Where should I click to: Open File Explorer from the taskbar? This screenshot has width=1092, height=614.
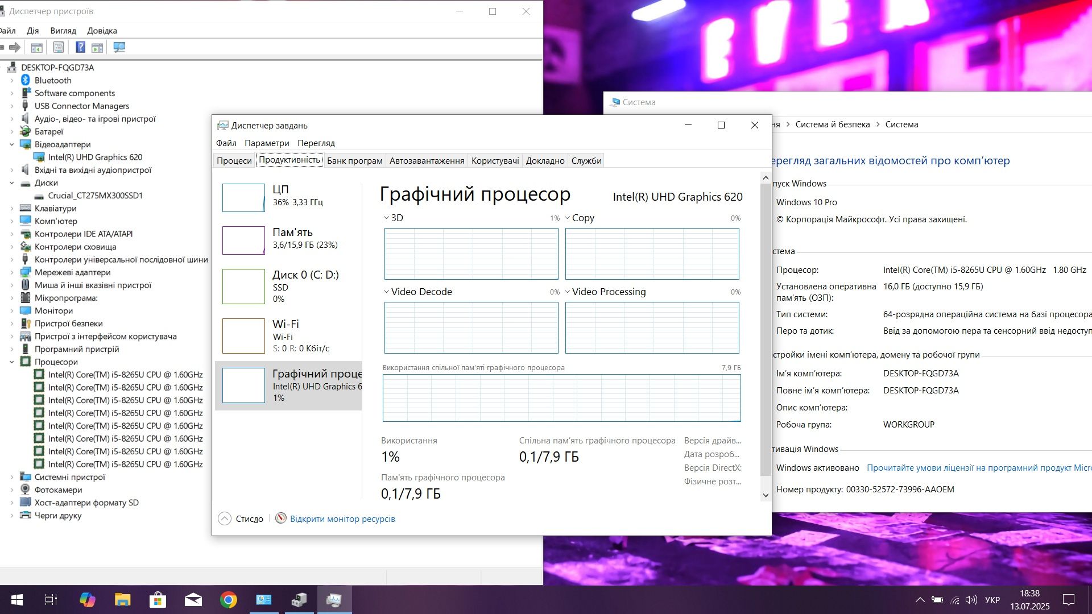[x=123, y=600]
